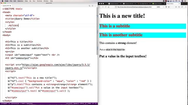Open the editor More Actions ellipsis

pos(95,6)
